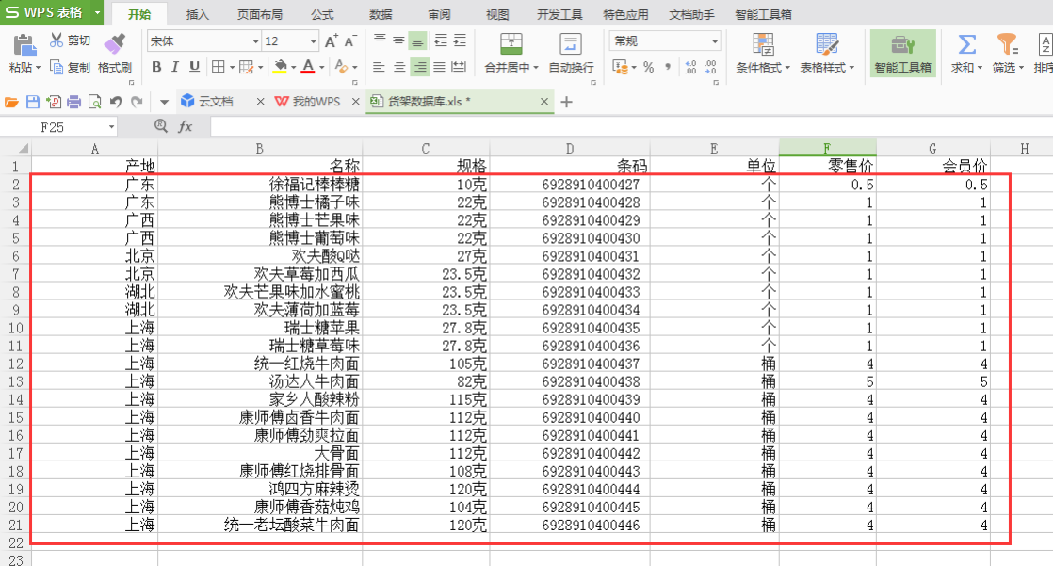
Task: Click the fx insert function icon
Action: click(186, 126)
